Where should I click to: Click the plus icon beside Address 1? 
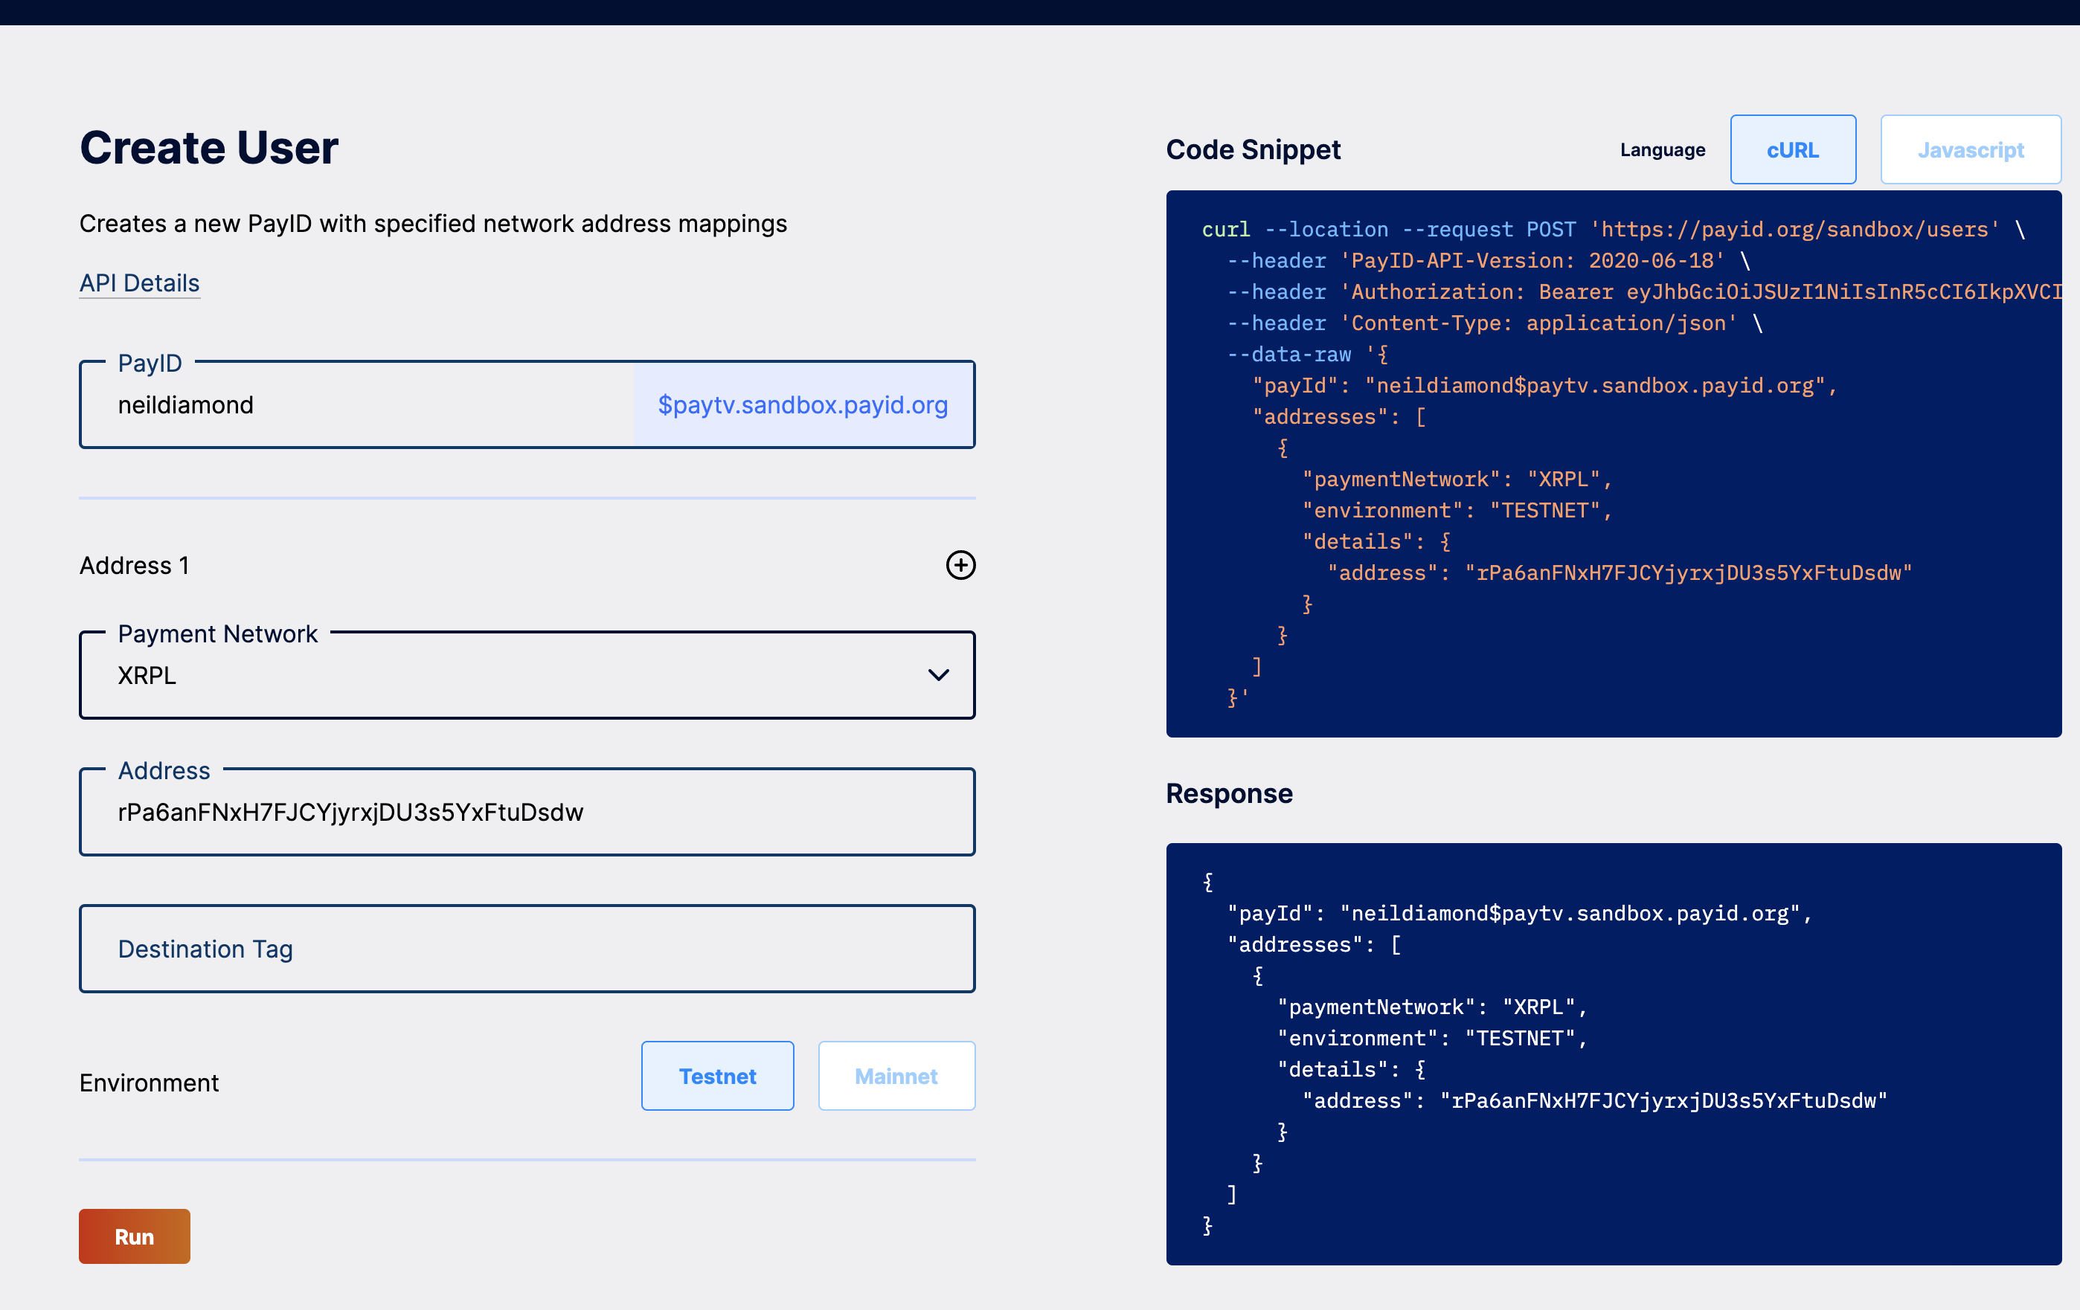pos(960,565)
